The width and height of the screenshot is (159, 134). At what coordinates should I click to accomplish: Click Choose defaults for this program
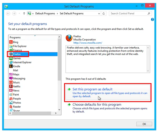pos(97,105)
